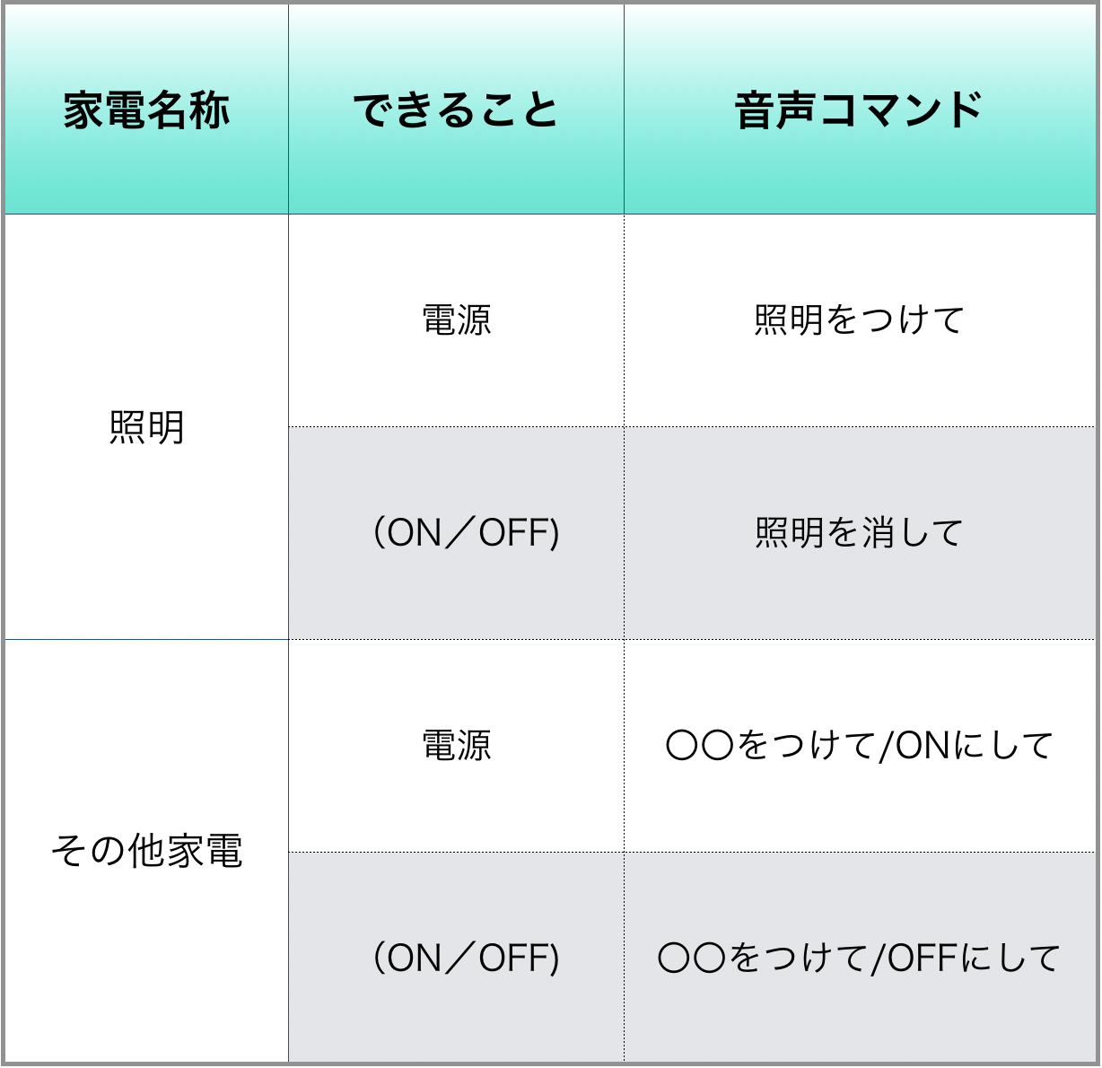The image size is (1102, 1068).
Task: Click (ON/OFF) in the 照明 section
Action: click(466, 533)
